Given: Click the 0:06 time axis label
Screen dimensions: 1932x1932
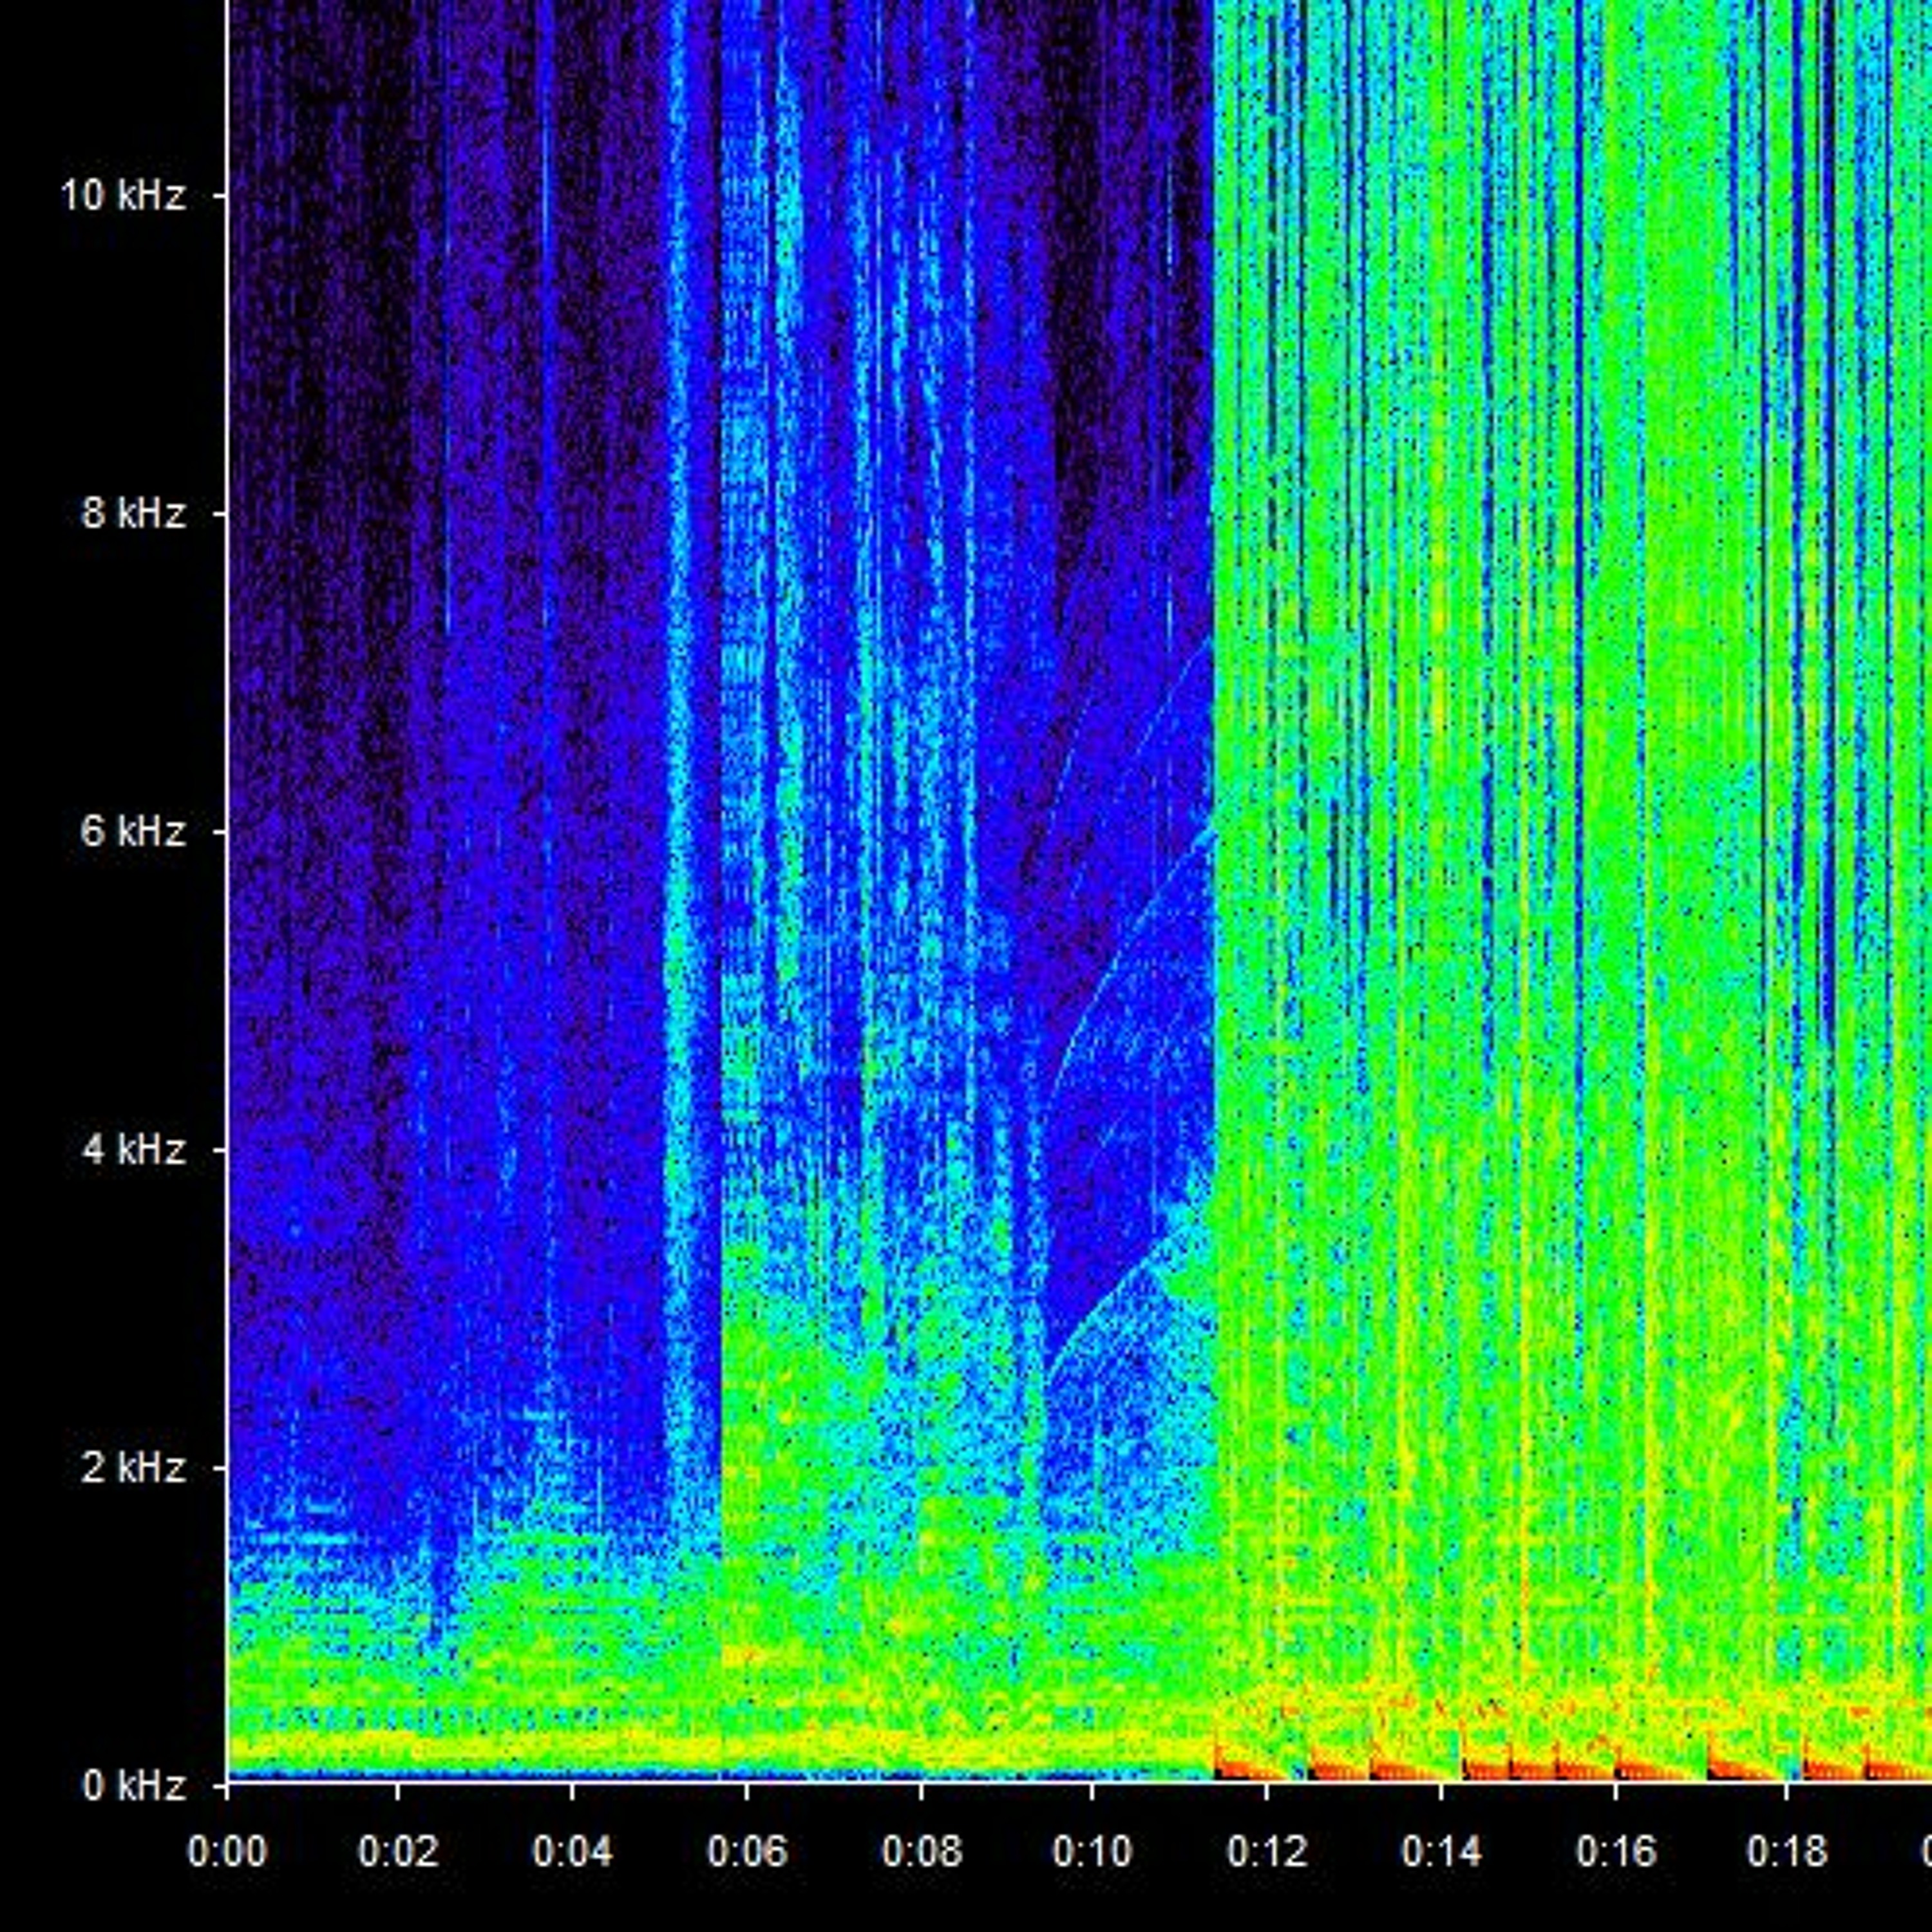Looking at the screenshot, I should pyautogui.click(x=747, y=1852).
